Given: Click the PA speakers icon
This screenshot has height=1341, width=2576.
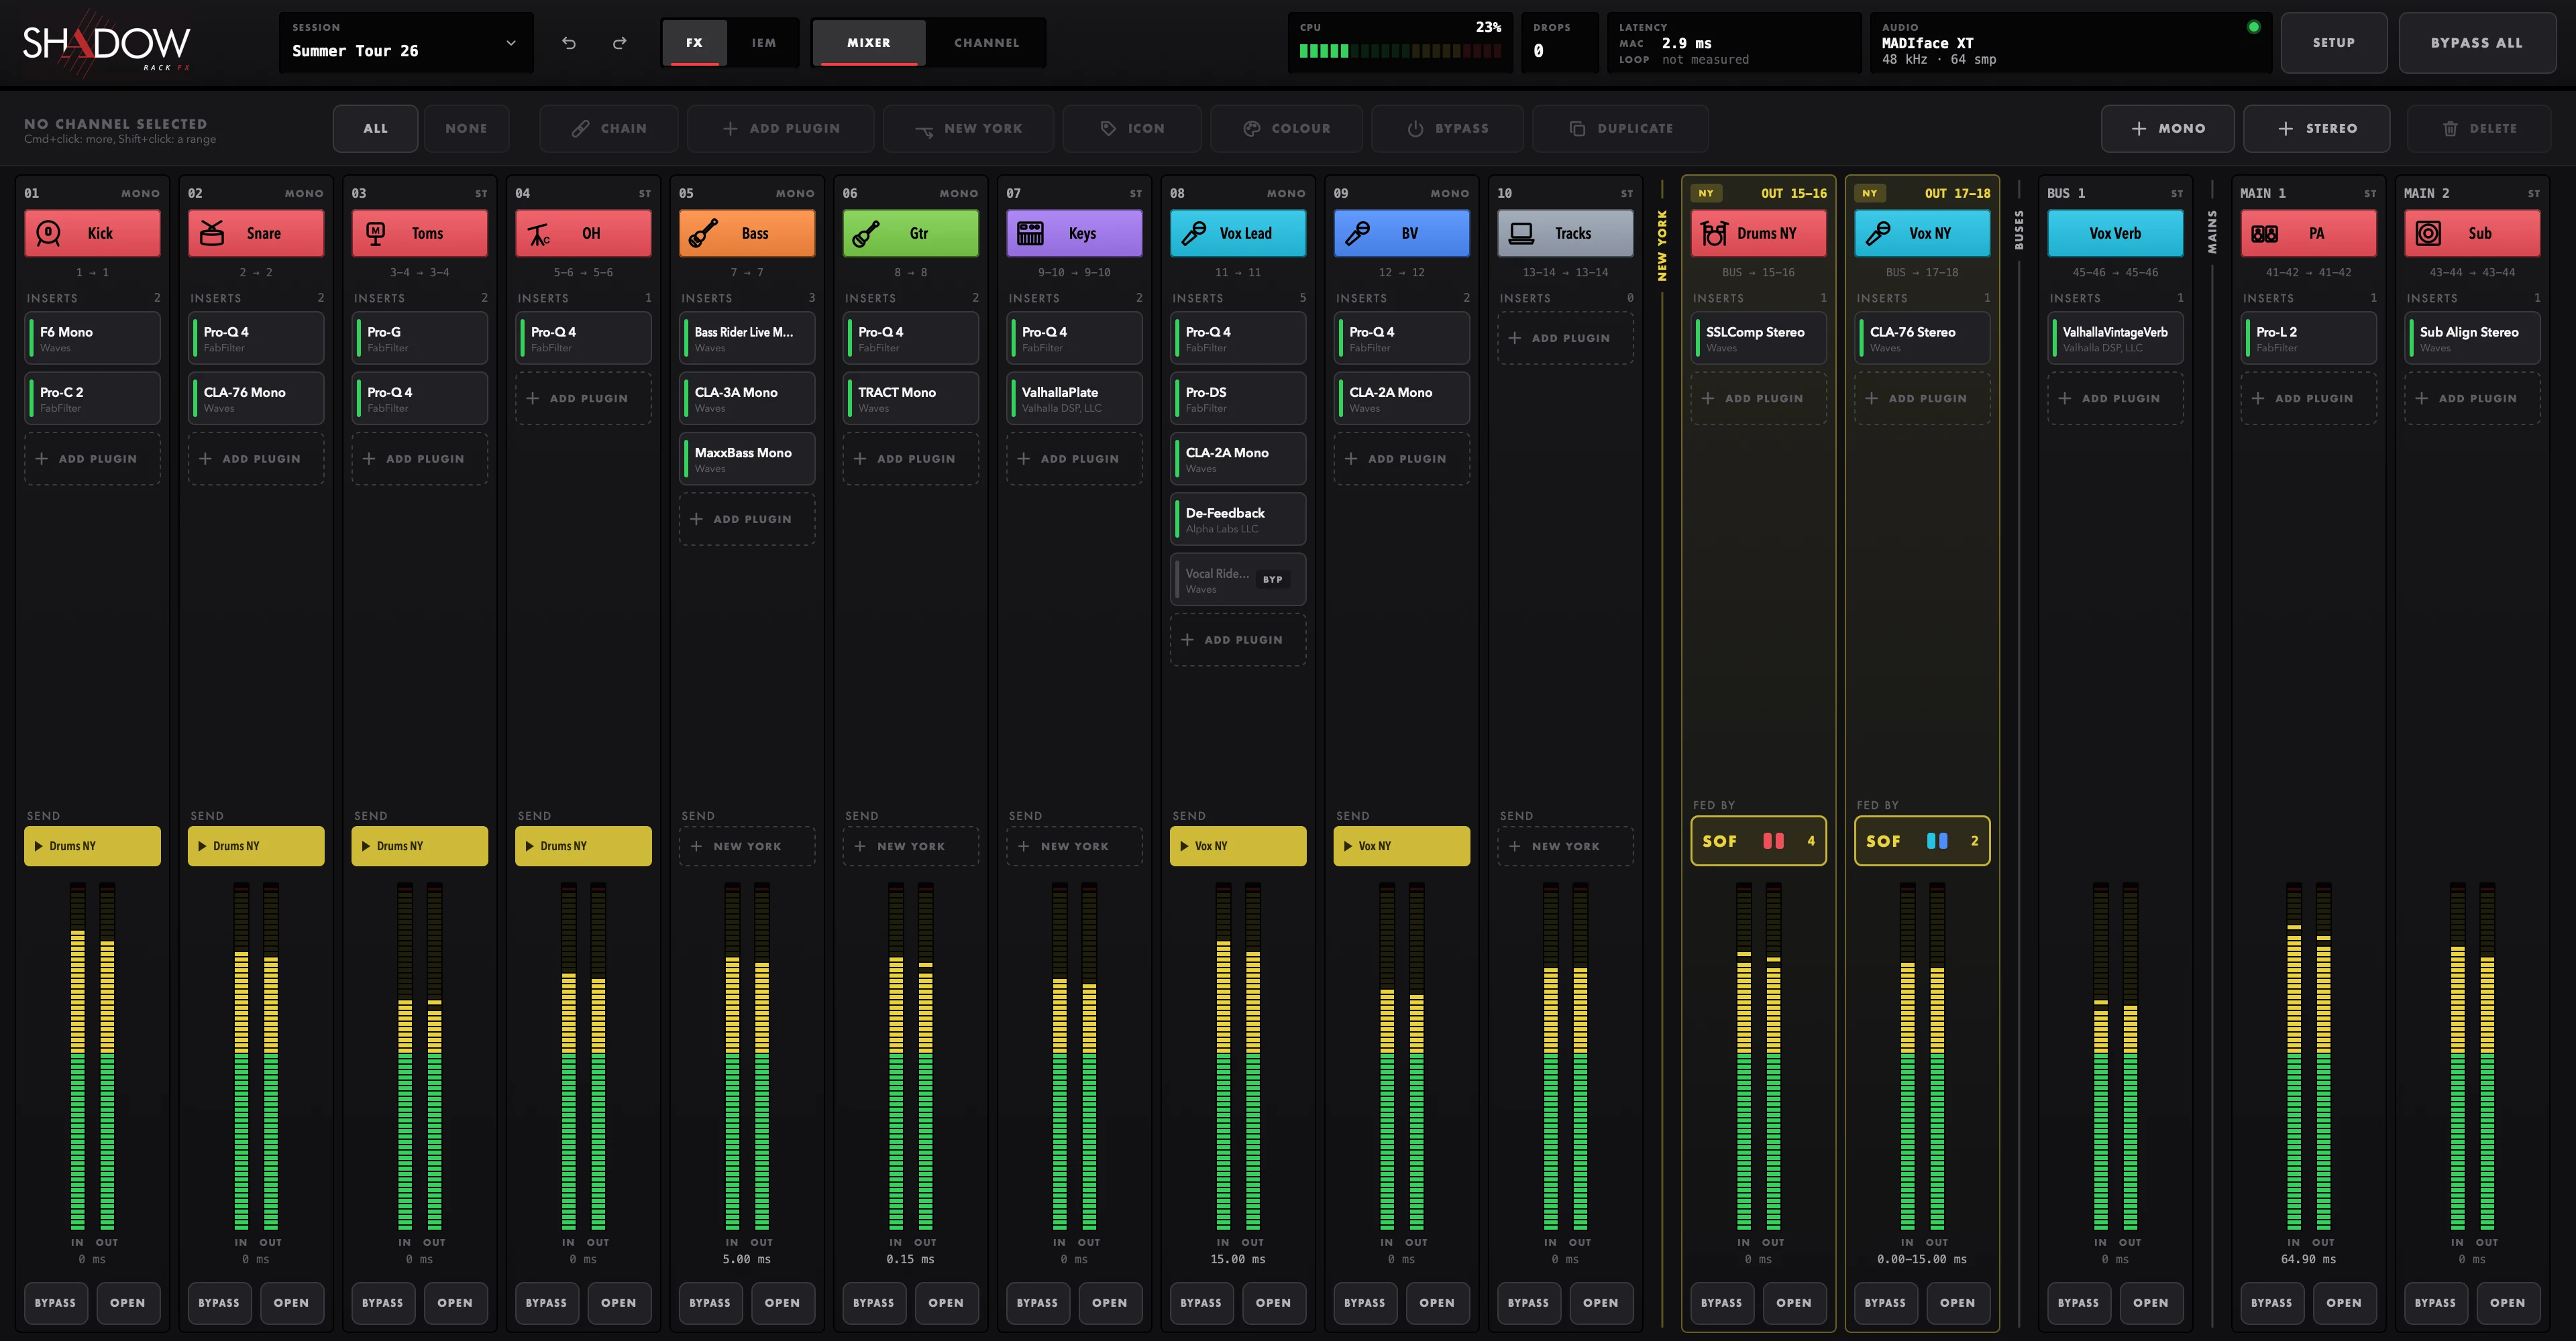Looking at the screenshot, I should point(2264,233).
